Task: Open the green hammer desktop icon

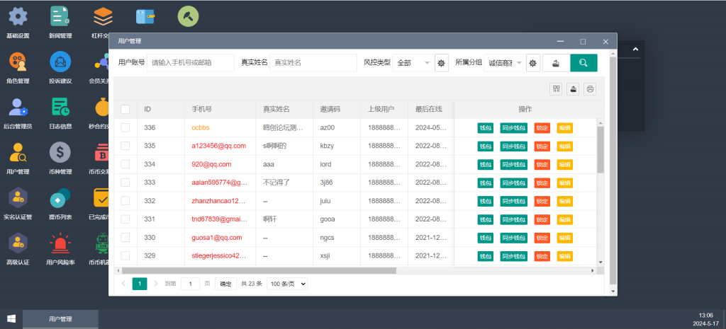Action: tap(188, 17)
